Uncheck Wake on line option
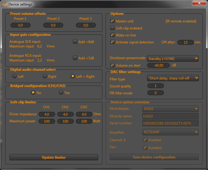Screen dimensions: 208x170 tap(112, 35)
